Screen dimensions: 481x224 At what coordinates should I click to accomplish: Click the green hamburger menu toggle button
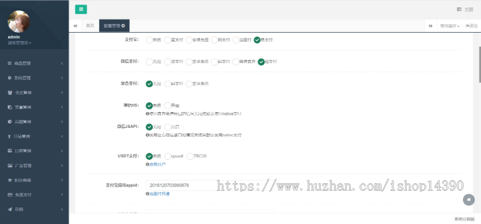(81, 9)
